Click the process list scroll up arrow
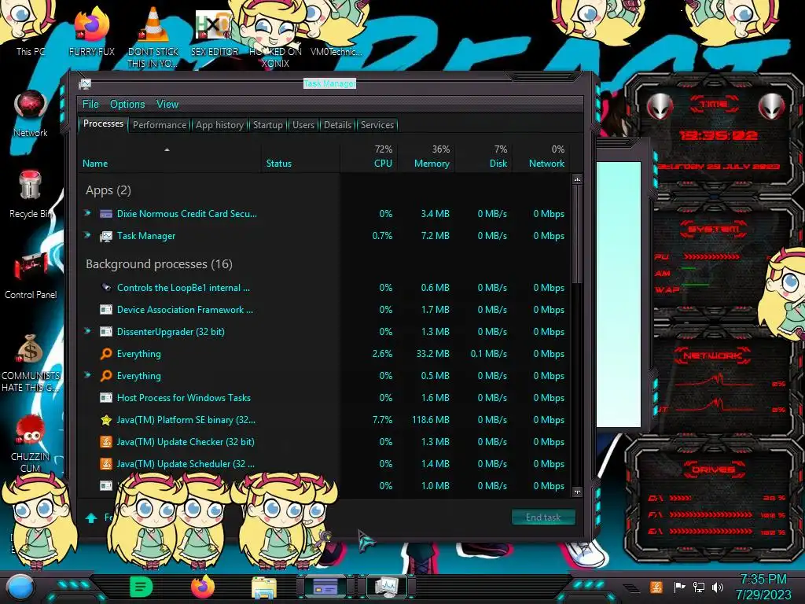Screen dimensions: 805x604 (577, 180)
